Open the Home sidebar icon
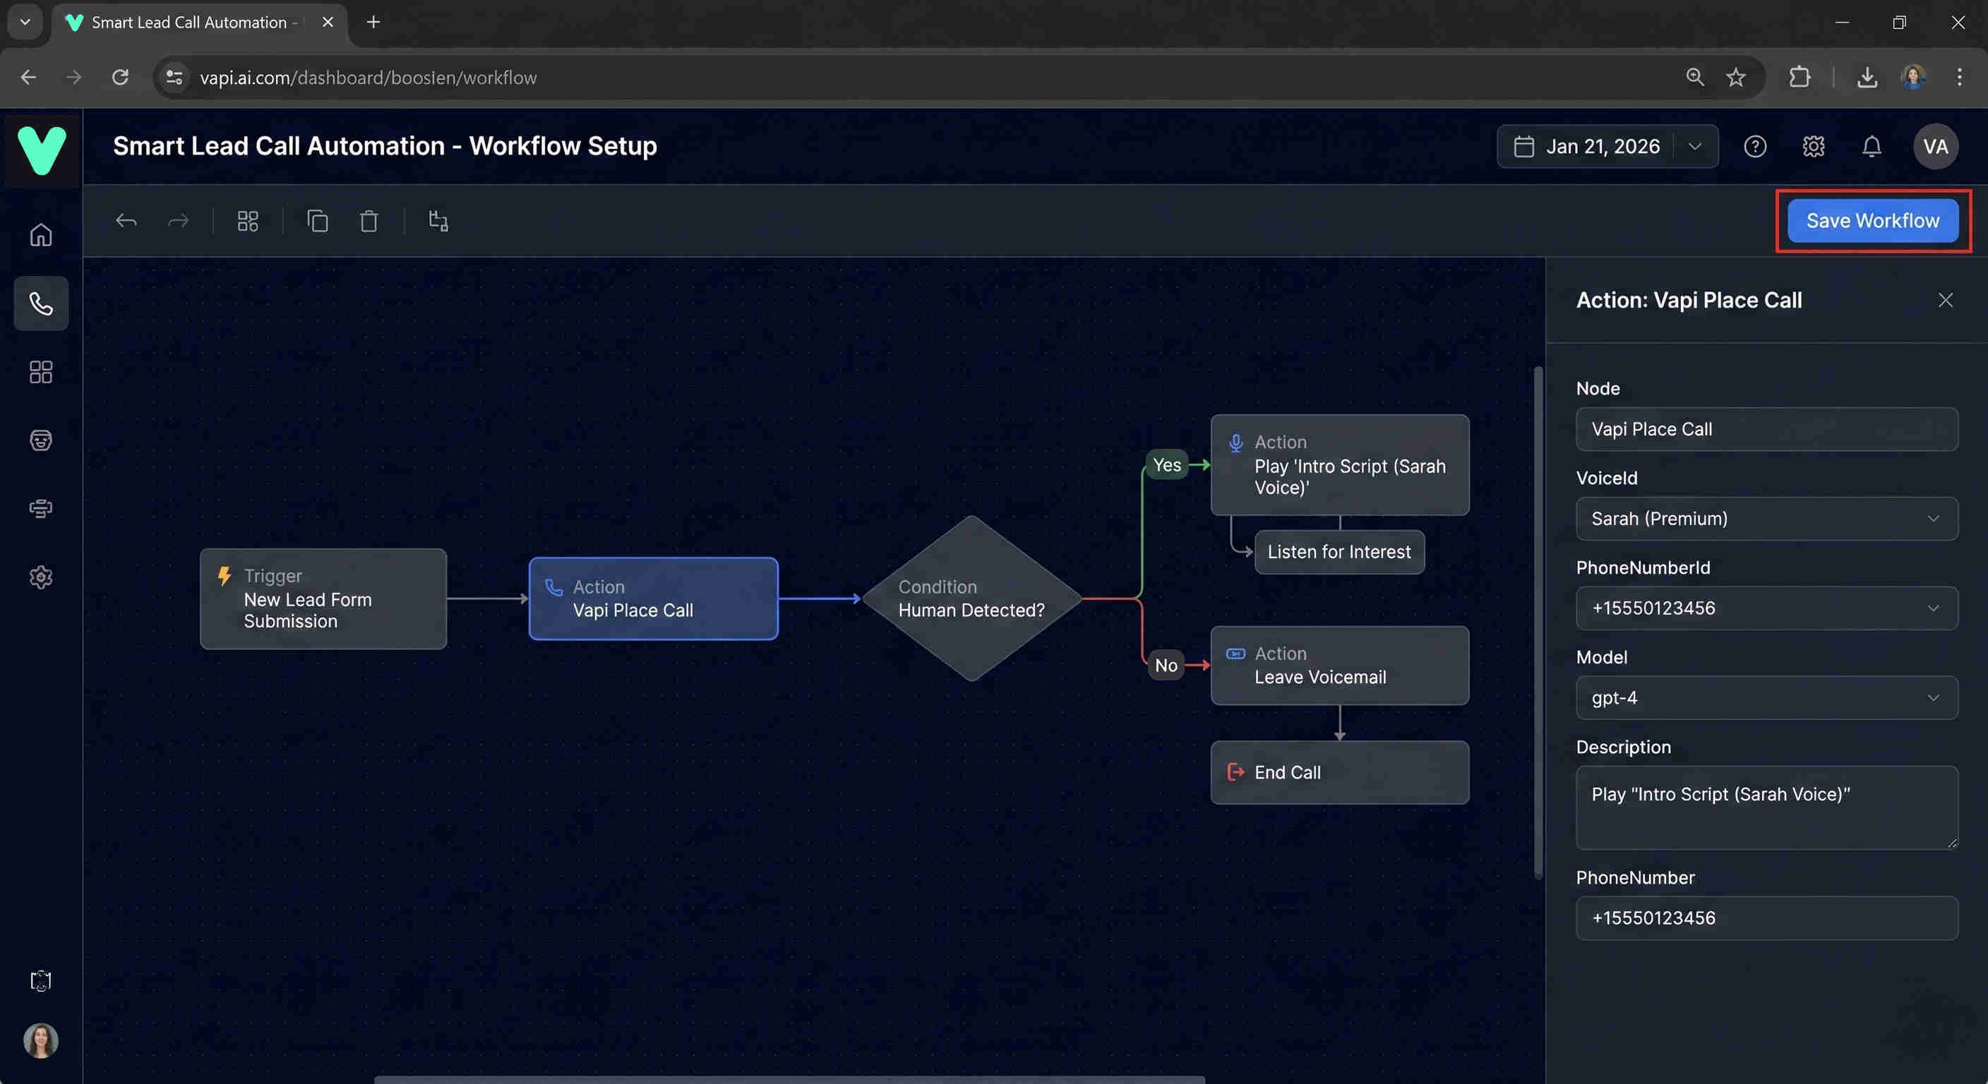This screenshot has width=1988, height=1084. (x=41, y=234)
